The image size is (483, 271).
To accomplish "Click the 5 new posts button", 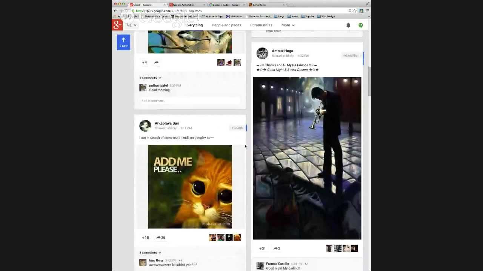I will (x=123, y=42).
